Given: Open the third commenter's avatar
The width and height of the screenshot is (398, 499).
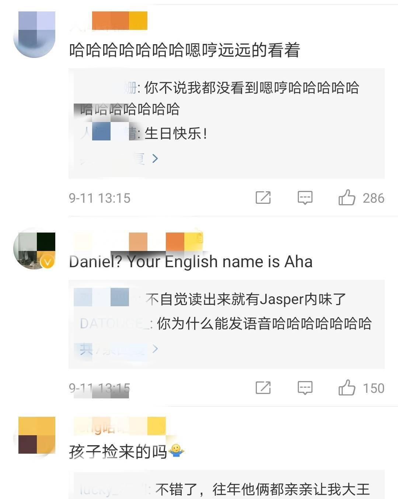Looking at the screenshot, I should pos(34,438).
